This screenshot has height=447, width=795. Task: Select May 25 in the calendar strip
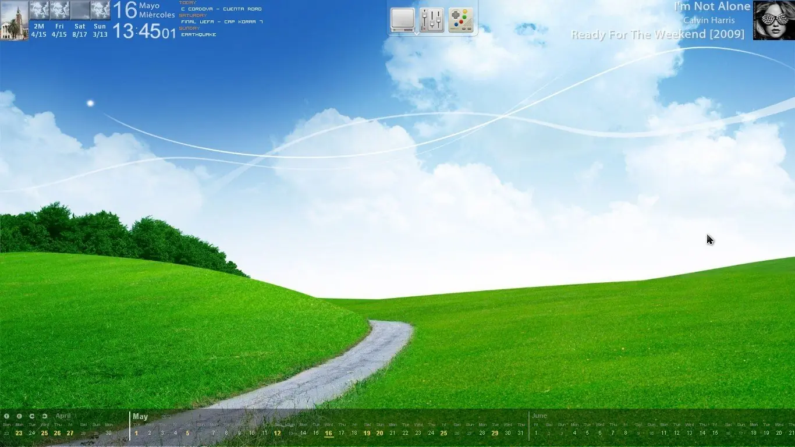click(443, 433)
